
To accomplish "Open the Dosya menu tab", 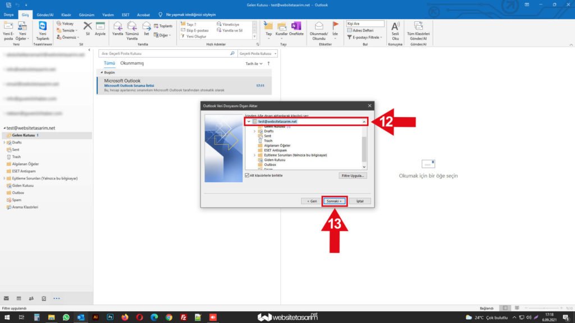I will [x=9, y=15].
